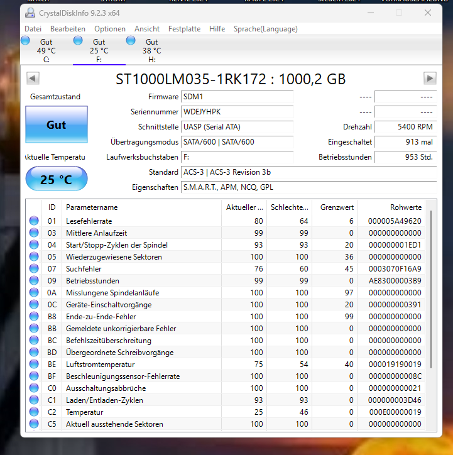This screenshot has width=453, height=455.
Task: Click raw value 000E00000019
Action: point(395,412)
